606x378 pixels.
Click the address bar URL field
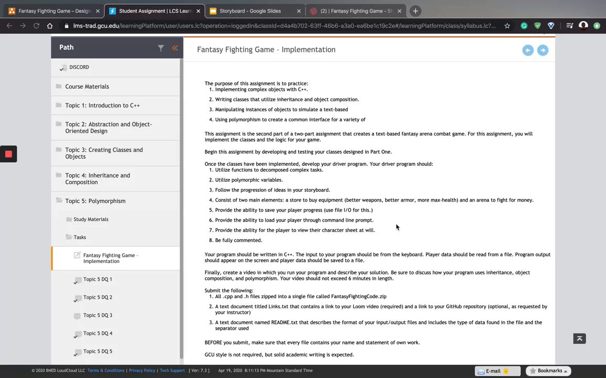284,26
